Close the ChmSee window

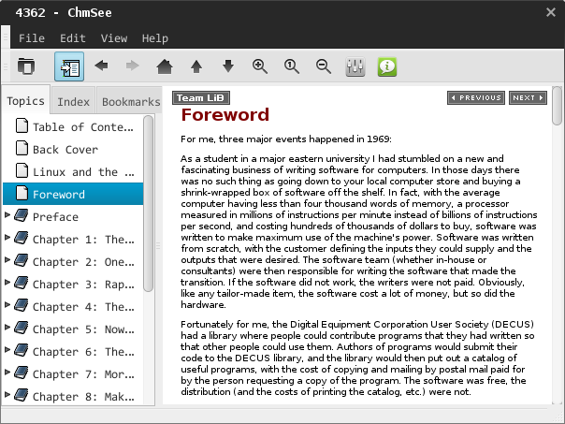coord(551,12)
